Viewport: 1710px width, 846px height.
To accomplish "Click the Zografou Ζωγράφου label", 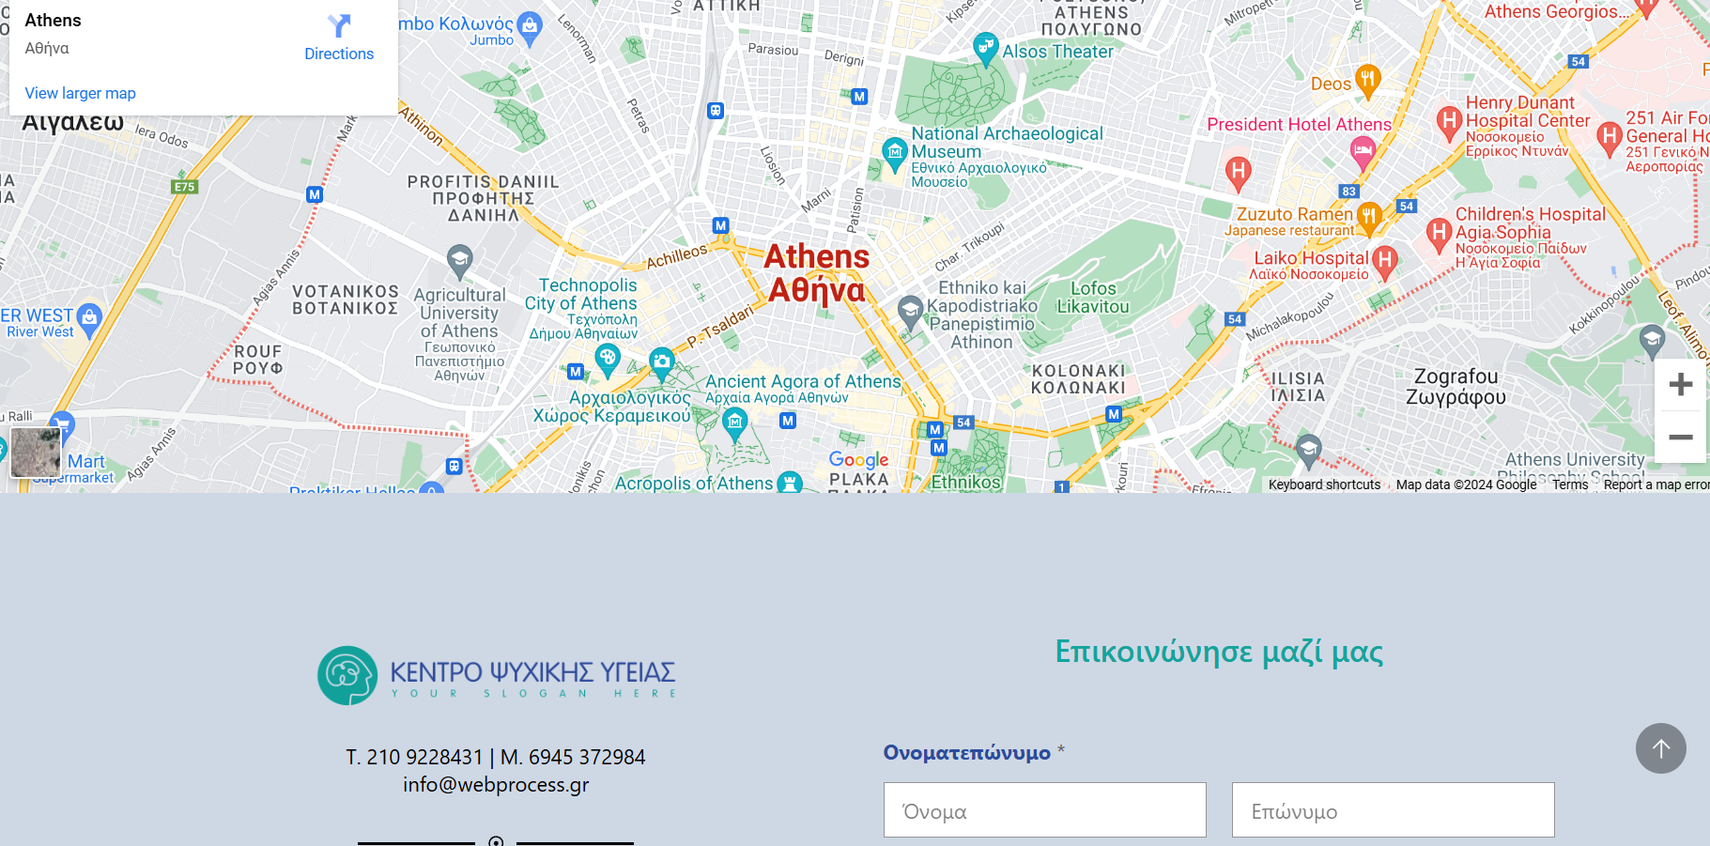I will point(1456,387).
